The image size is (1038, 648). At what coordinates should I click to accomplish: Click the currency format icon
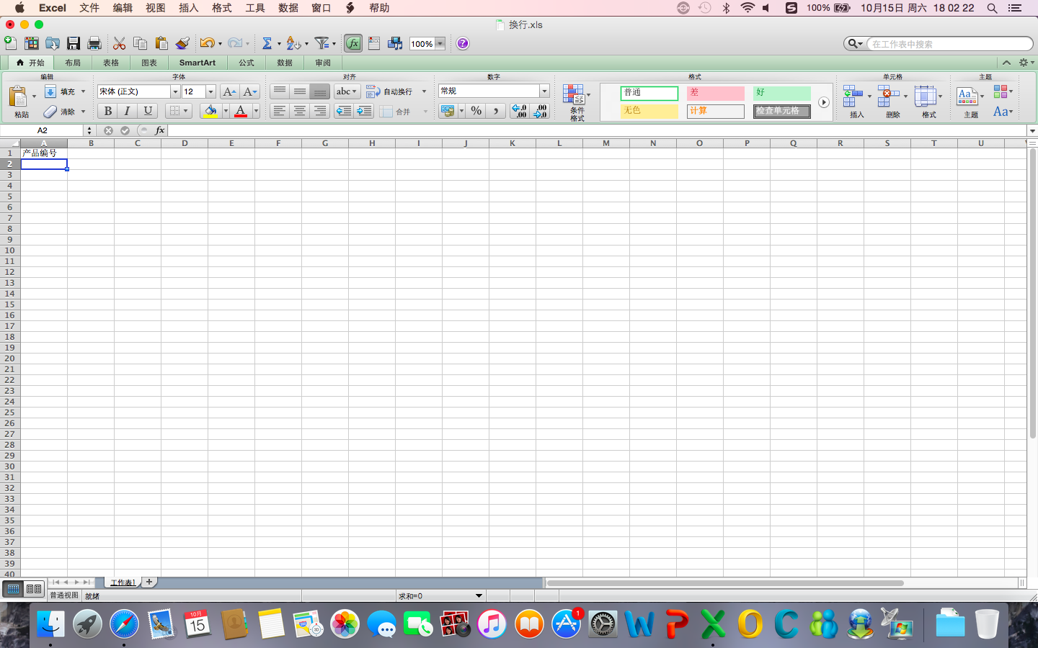click(x=448, y=111)
